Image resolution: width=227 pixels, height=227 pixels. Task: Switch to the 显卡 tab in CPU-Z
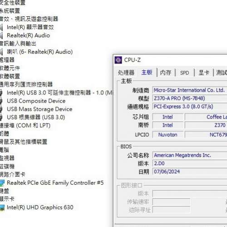click(x=204, y=73)
